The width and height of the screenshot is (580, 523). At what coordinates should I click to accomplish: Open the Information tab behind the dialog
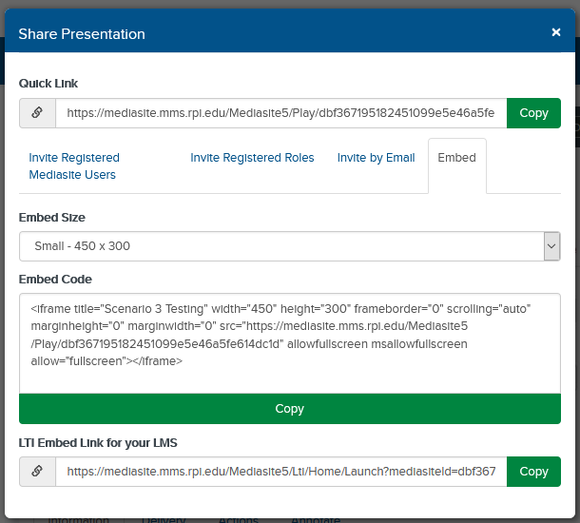pyautogui.click(x=78, y=520)
